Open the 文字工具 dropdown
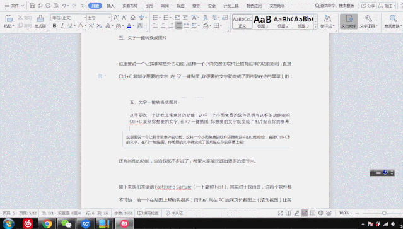 pos(368,21)
